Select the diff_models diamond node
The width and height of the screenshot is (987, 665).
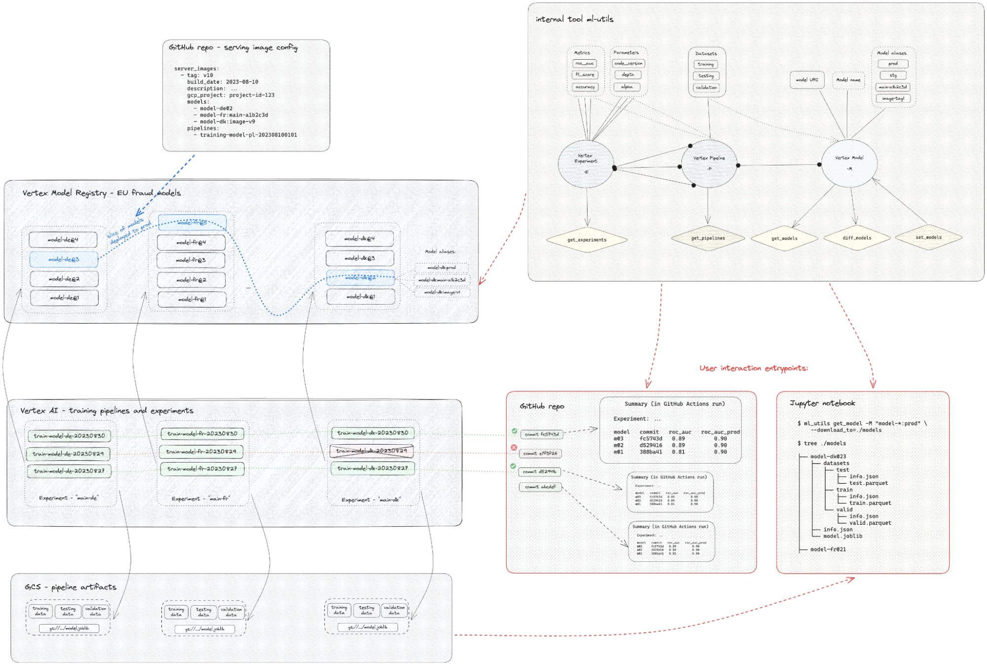(857, 238)
